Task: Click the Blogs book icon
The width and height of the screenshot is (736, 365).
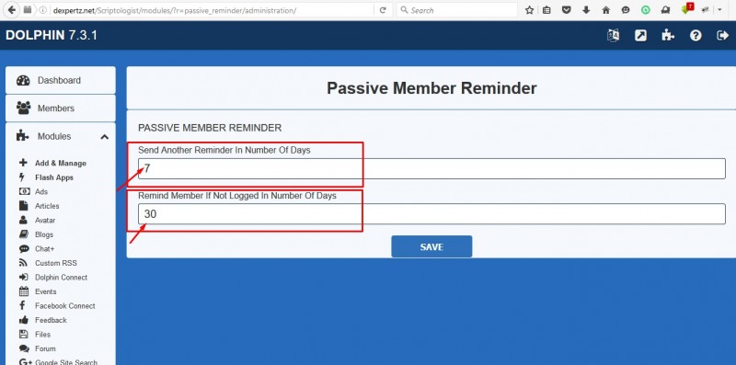Action: (24, 234)
